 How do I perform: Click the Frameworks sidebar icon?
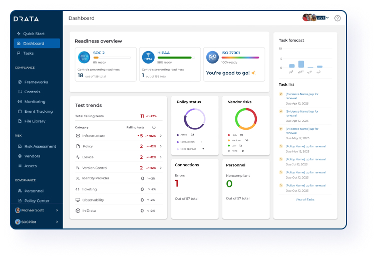tap(20, 82)
